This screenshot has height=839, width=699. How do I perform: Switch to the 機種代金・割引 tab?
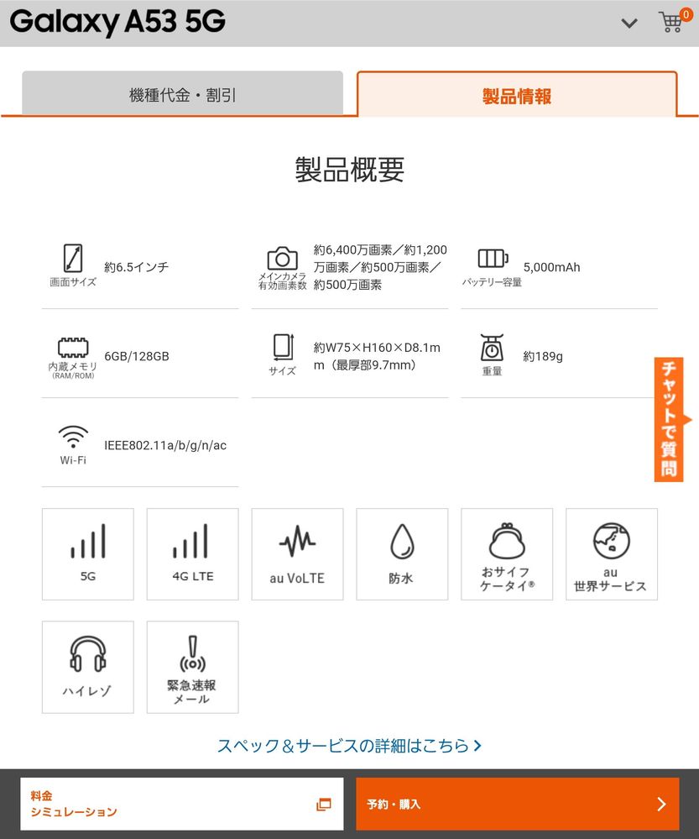click(182, 93)
